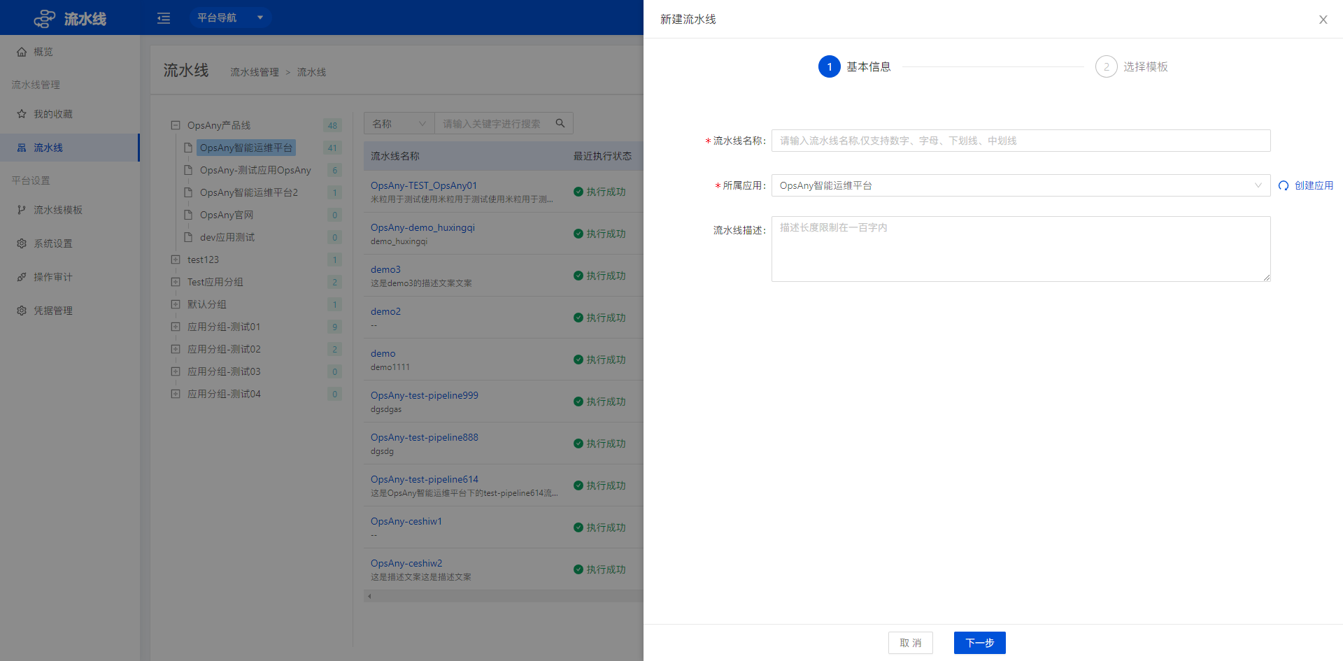
Task: Expand the 应用分组-测试01 node
Action: tap(176, 327)
